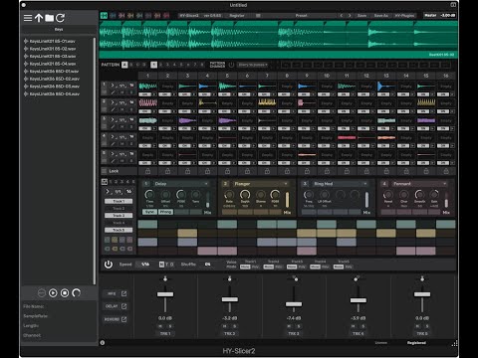Adjust the Flanger Mix slider
478x358 pixels.
pos(287,200)
